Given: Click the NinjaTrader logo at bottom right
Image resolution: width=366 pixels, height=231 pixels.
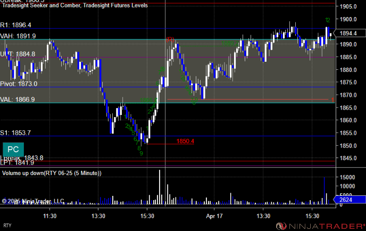Looking at the screenshot, I should click(x=321, y=226).
